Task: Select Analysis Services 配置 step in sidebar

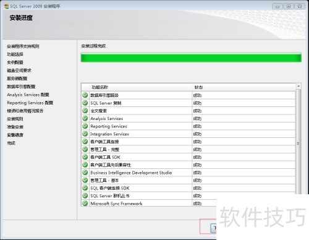Action: [x=28, y=95]
